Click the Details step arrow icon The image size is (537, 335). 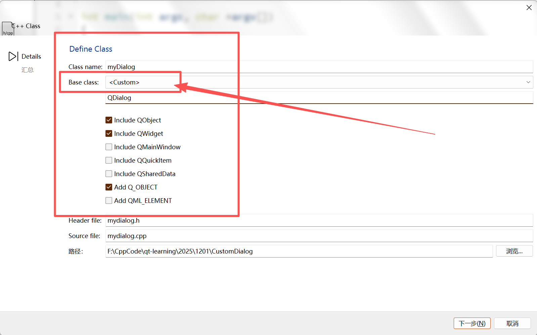13,56
